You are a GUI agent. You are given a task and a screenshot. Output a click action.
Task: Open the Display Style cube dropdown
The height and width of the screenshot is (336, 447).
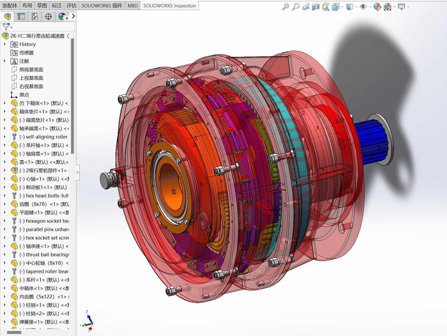(x=356, y=7)
